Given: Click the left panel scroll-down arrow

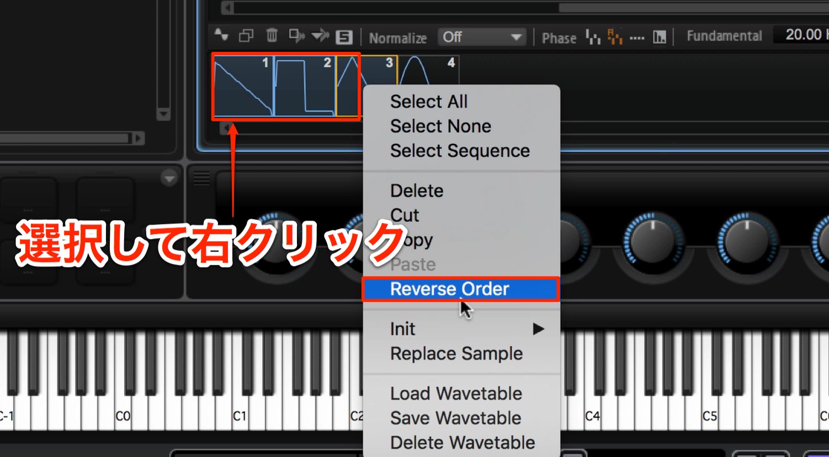Looking at the screenshot, I should pyautogui.click(x=163, y=115).
